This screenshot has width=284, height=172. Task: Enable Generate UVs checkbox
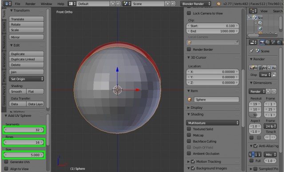coord(6,162)
